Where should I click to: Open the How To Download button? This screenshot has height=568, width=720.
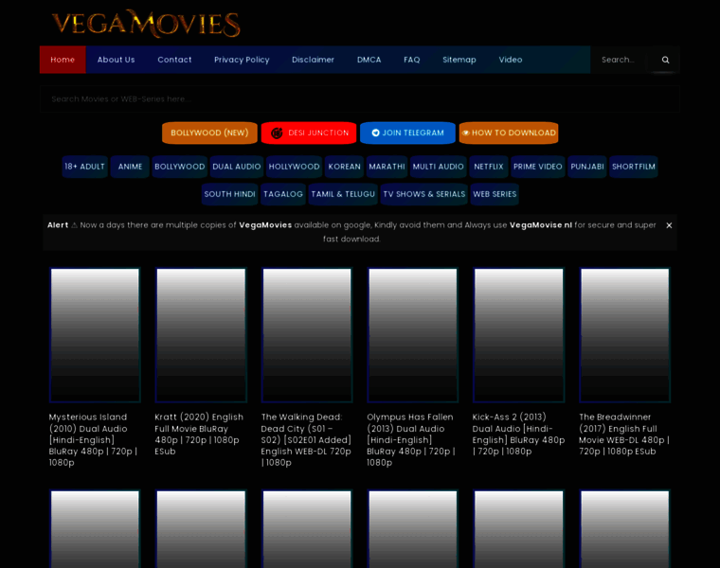pyautogui.click(x=509, y=133)
